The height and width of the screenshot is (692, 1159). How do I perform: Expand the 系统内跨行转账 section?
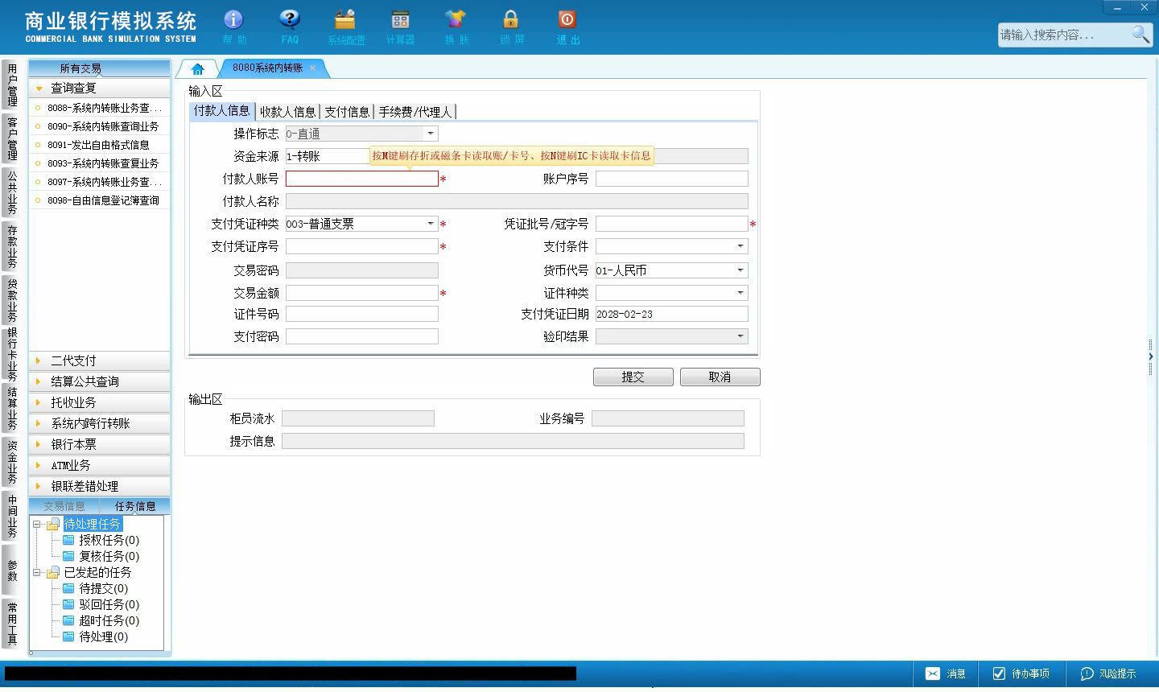[100, 423]
